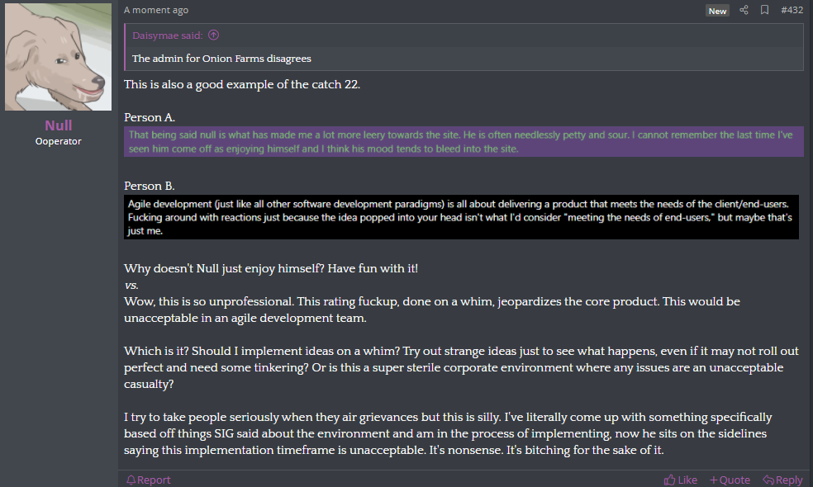This screenshot has width=813, height=487.
Task: Click the Report text link
Action: click(154, 480)
